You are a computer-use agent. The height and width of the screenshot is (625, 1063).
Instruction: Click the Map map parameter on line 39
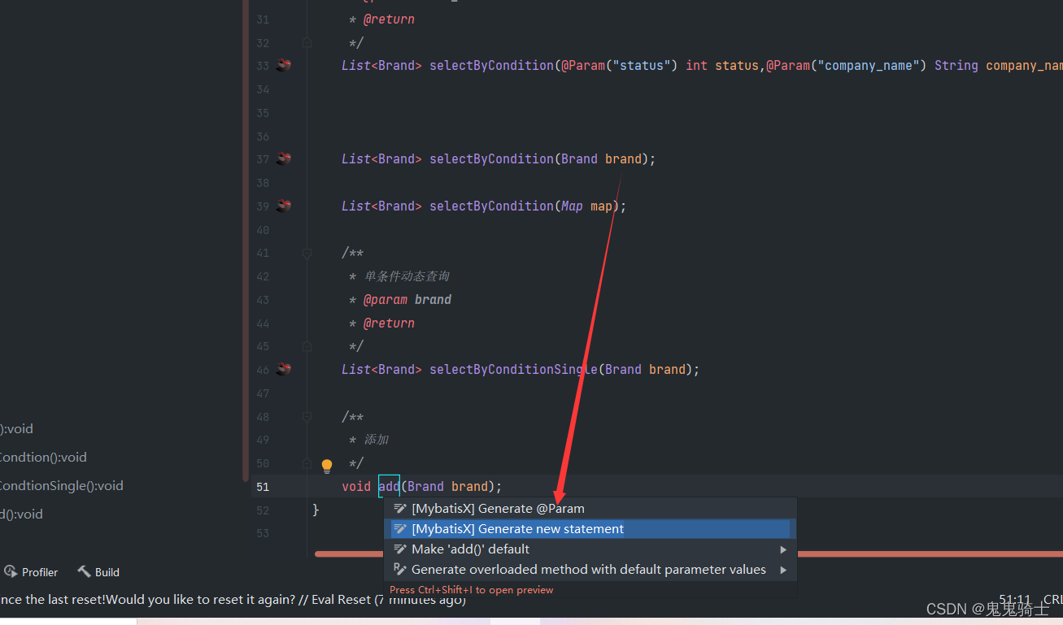[587, 206]
